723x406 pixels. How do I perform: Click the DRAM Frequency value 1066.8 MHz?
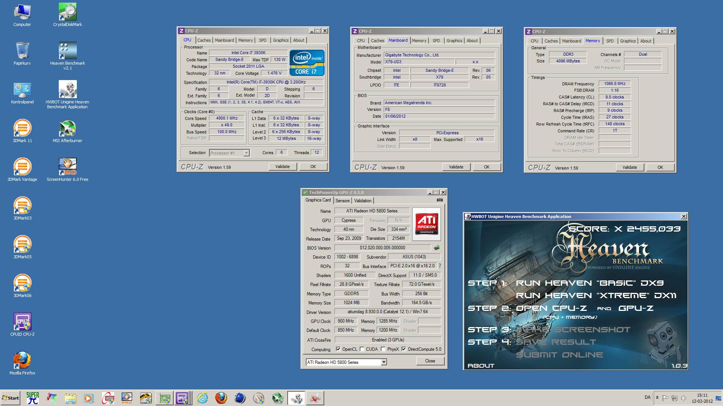tap(615, 83)
